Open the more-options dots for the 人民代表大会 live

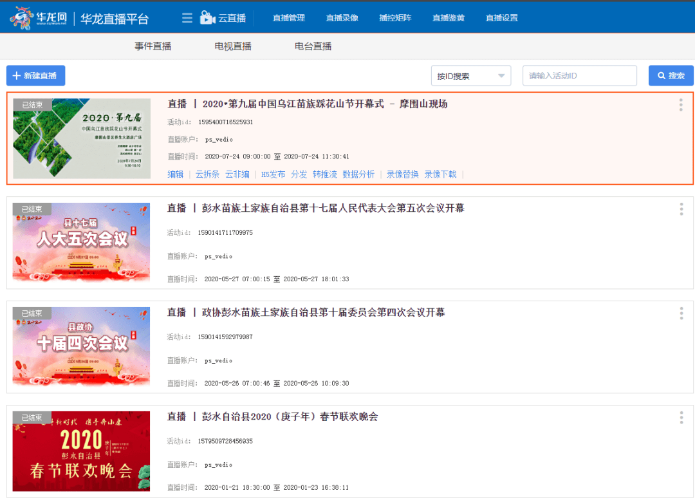click(681, 209)
